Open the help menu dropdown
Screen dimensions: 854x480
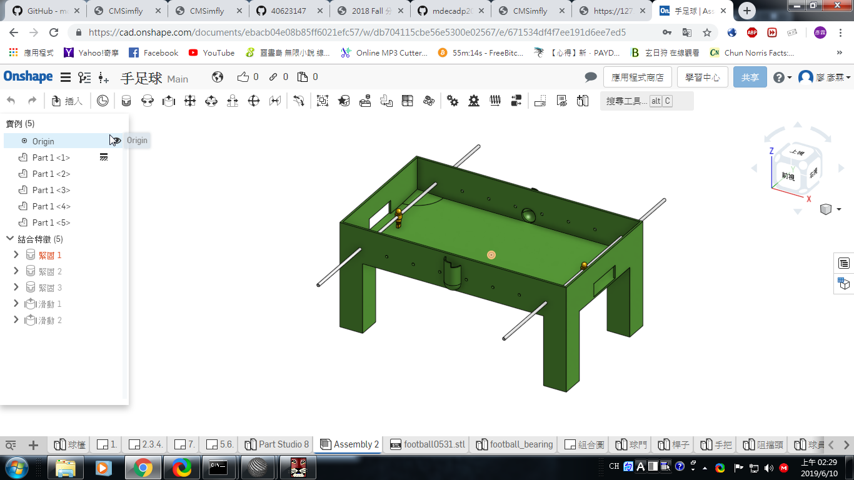point(782,77)
